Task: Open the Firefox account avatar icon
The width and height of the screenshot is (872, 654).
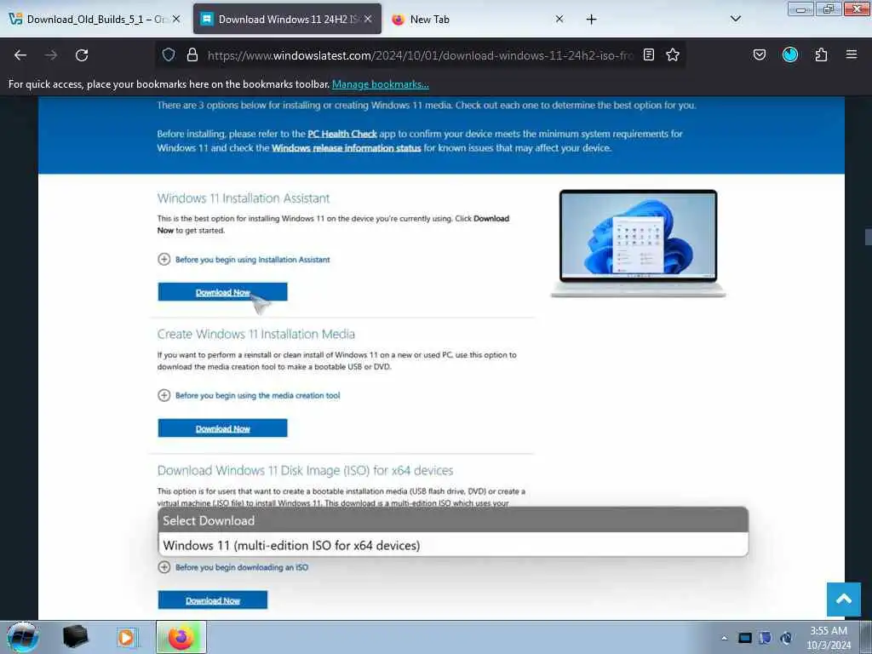Action: pos(790,54)
